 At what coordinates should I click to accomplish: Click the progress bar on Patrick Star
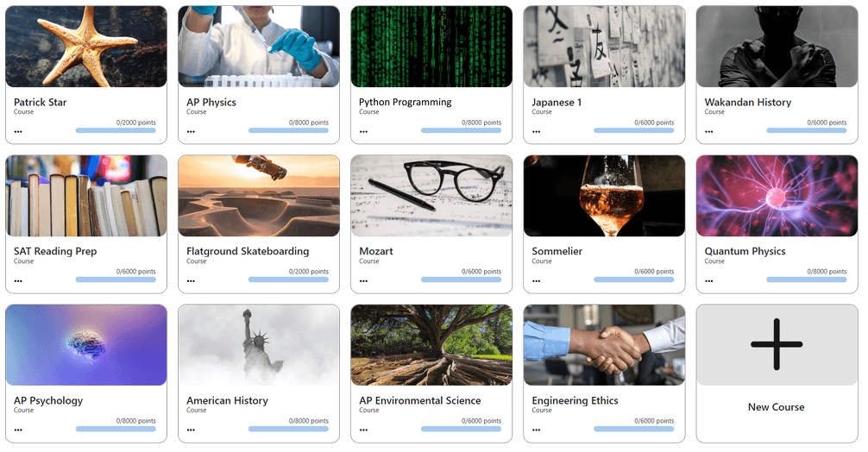tap(116, 130)
